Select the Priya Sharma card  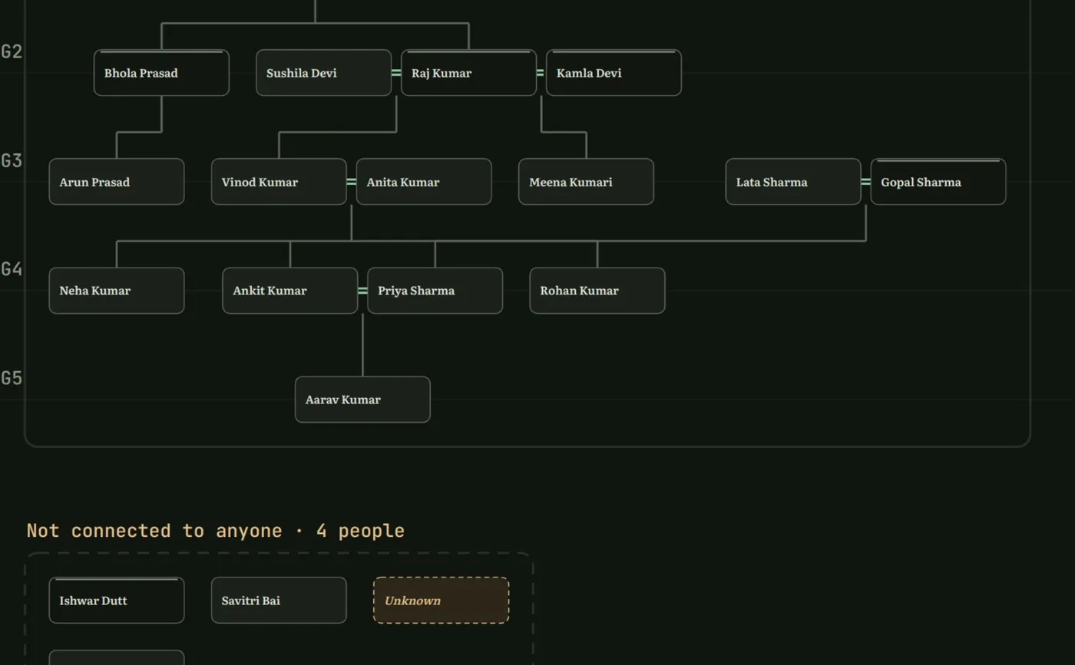click(435, 291)
